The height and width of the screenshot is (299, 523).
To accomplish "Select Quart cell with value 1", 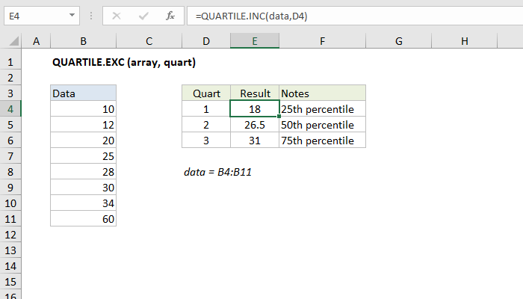I will click(x=206, y=109).
